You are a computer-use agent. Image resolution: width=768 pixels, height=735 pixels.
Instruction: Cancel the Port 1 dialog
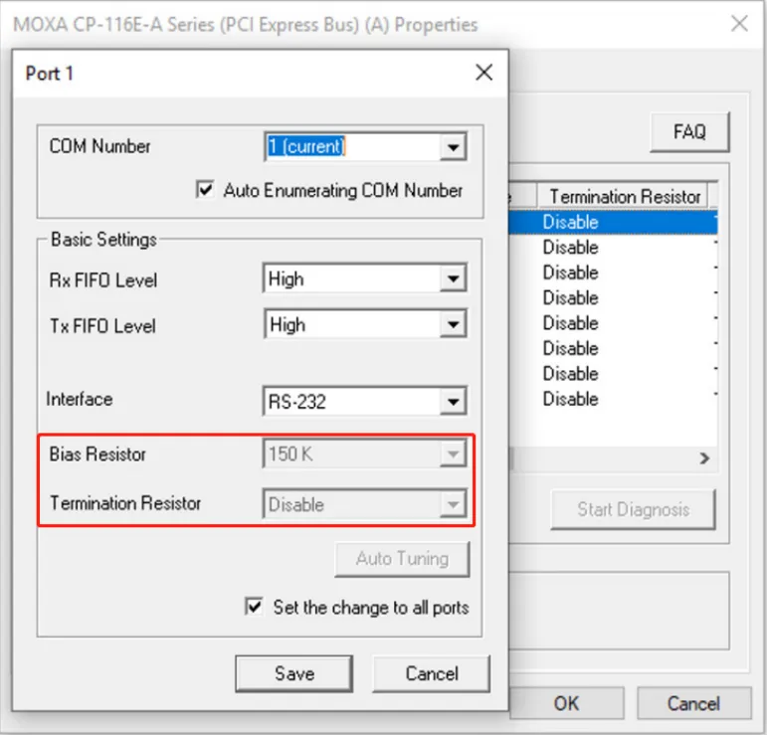click(x=431, y=673)
